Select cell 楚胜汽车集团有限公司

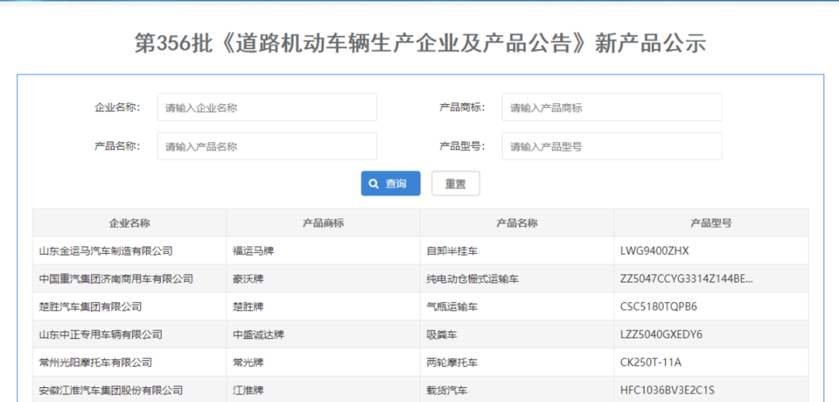(130, 307)
